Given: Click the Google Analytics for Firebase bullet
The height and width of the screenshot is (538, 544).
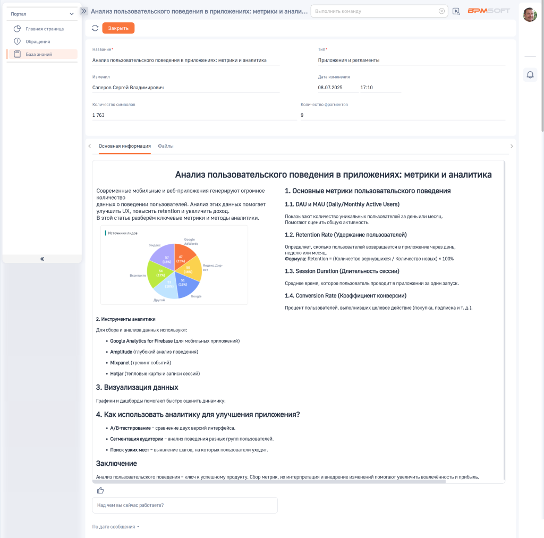Looking at the screenshot, I should pyautogui.click(x=175, y=341).
